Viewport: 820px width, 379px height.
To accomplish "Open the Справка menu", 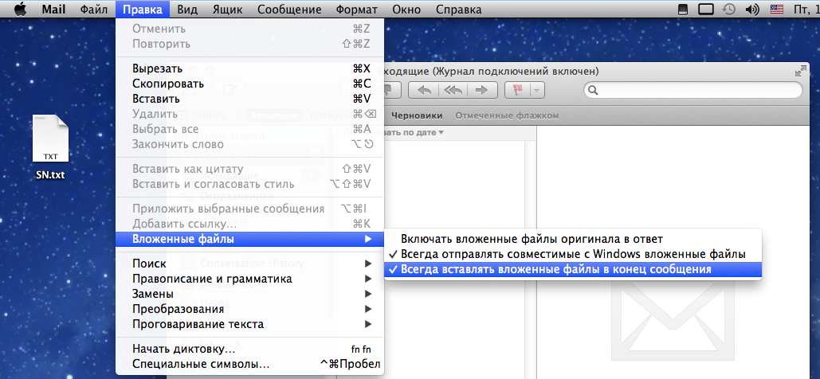I will [x=458, y=10].
